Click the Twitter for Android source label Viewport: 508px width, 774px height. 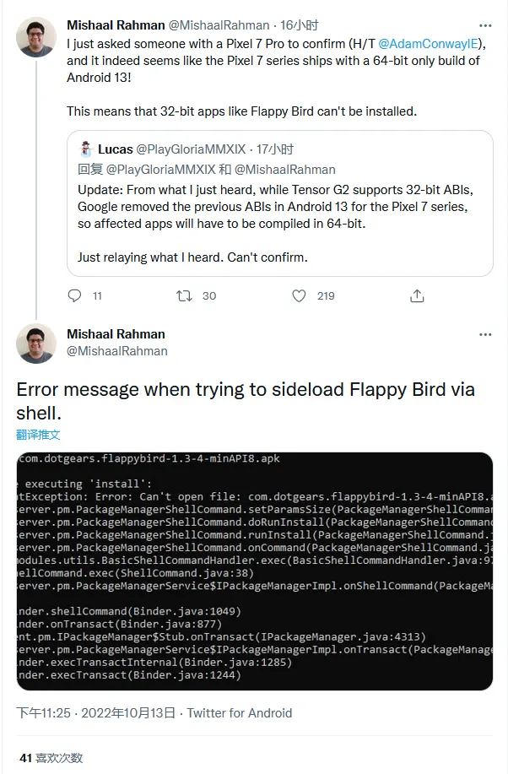240,713
